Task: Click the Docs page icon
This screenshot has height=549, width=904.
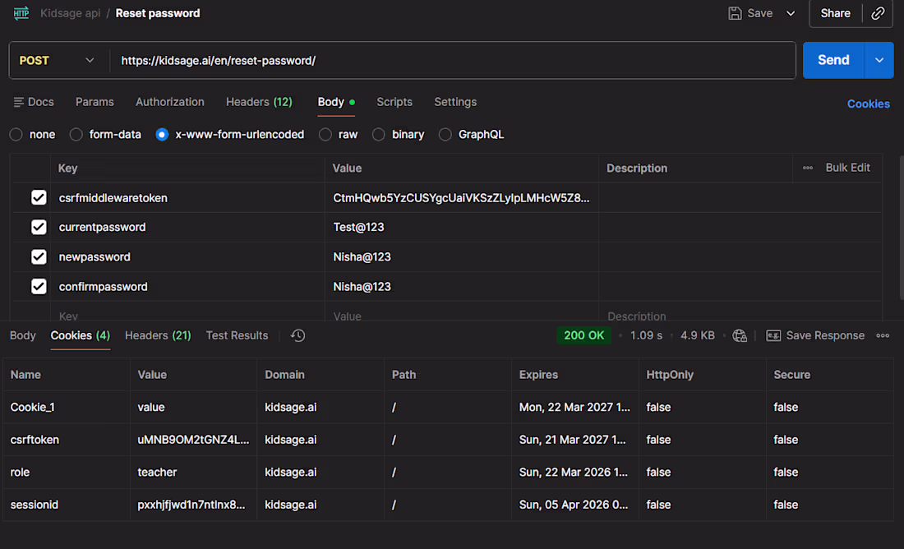Action: click(18, 102)
